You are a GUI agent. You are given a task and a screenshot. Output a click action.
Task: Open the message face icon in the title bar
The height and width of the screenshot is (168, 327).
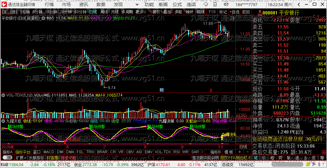tap(206, 4)
